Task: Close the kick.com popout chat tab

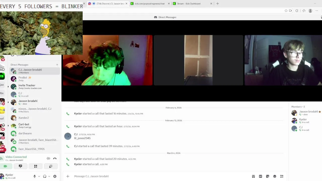Action: 169,4
